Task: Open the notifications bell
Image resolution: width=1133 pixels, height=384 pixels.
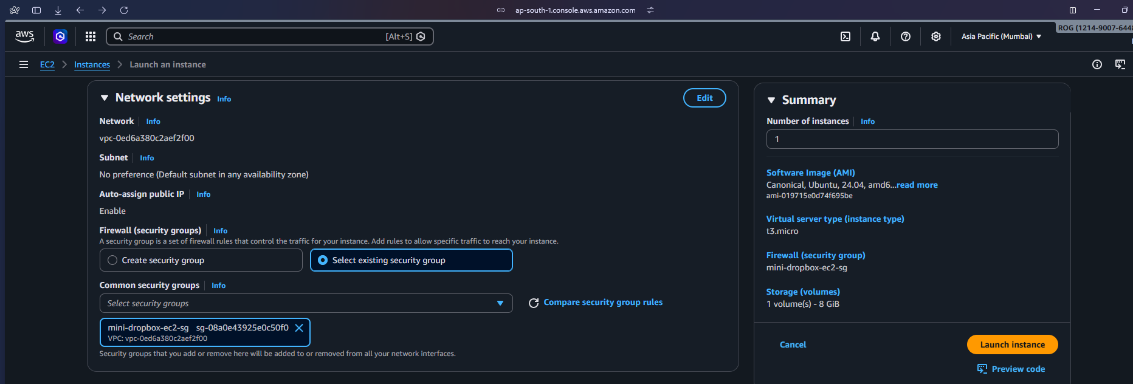Action: [875, 36]
